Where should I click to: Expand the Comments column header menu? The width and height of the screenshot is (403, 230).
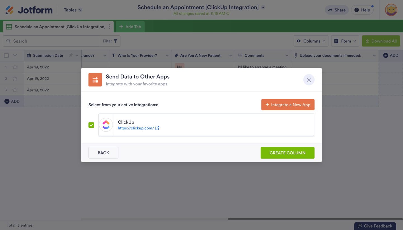point(287,55)
